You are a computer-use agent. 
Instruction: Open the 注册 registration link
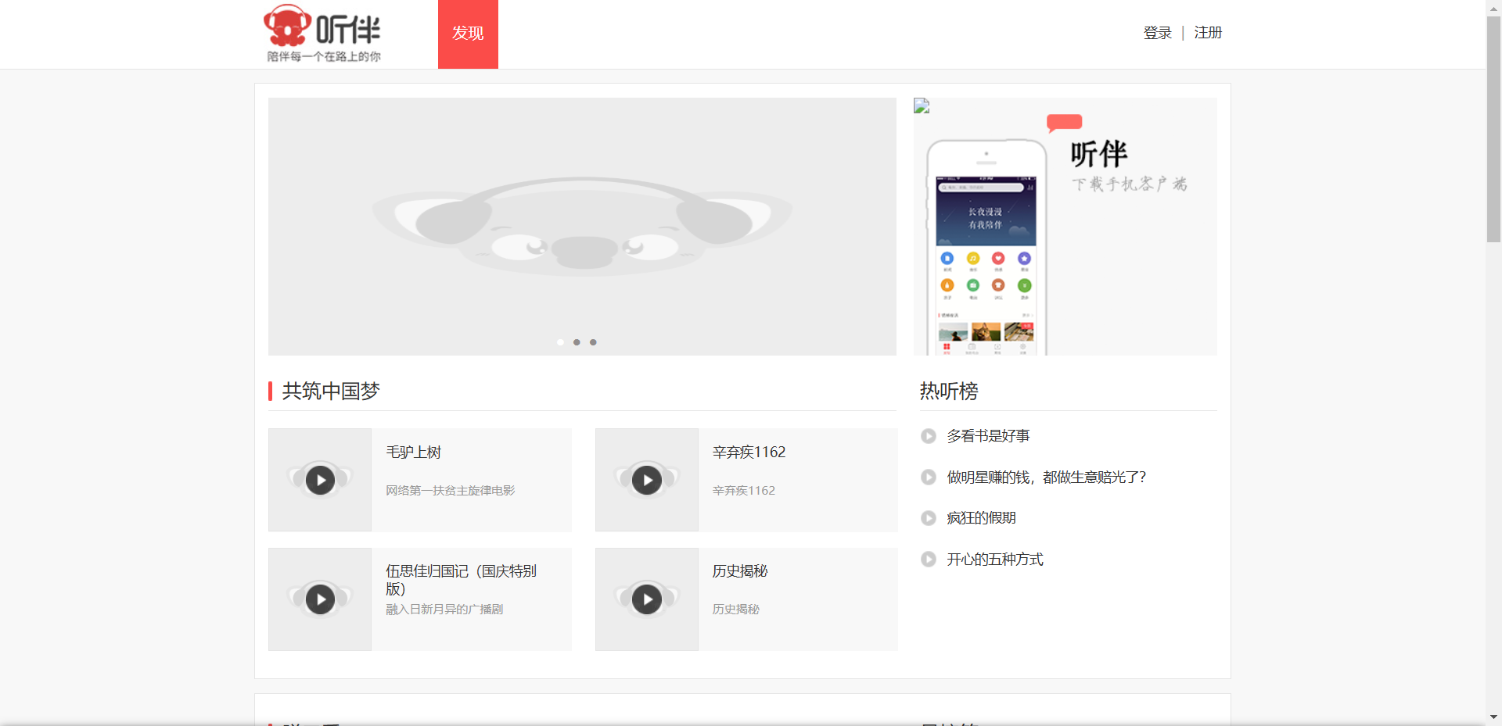point(1207,32)
